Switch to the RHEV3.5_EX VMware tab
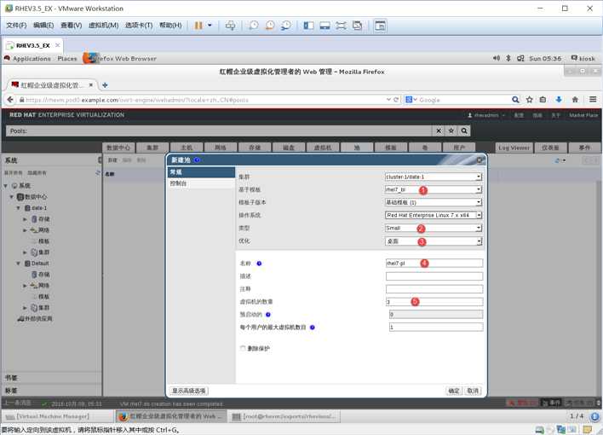603x435 pixels. click(x=33, y=45)
